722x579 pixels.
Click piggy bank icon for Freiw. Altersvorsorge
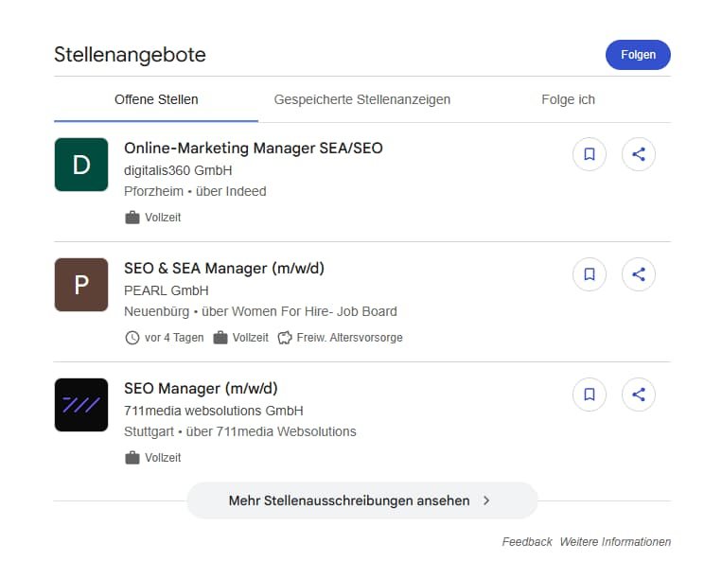point(285,338)
